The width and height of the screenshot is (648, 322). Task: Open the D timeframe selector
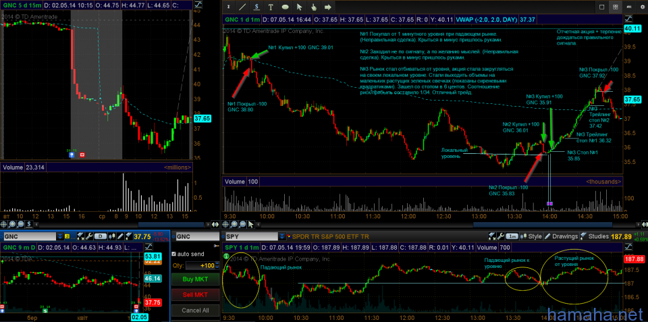pos(101,236)
